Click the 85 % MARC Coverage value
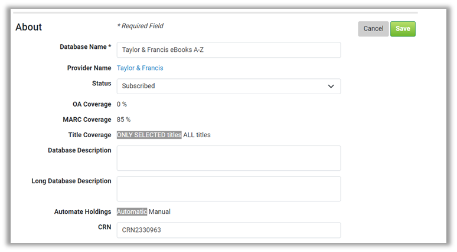The width and height of the screenshot is (457, 252). click(123, 120)
